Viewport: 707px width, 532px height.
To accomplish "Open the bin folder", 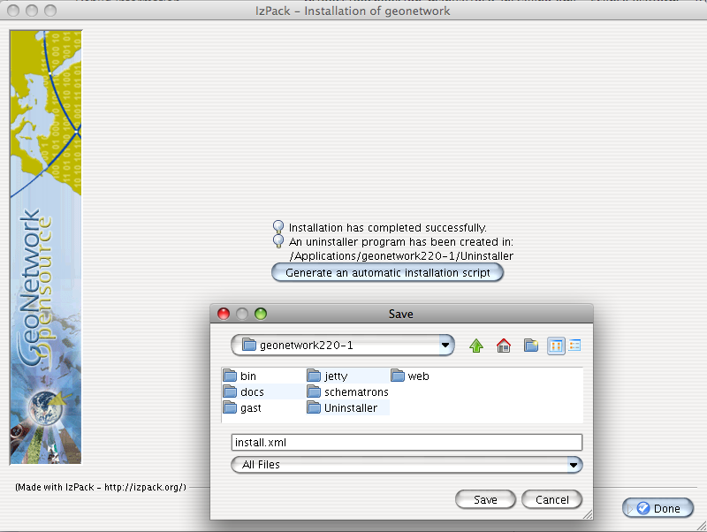I will pos(239,376).
